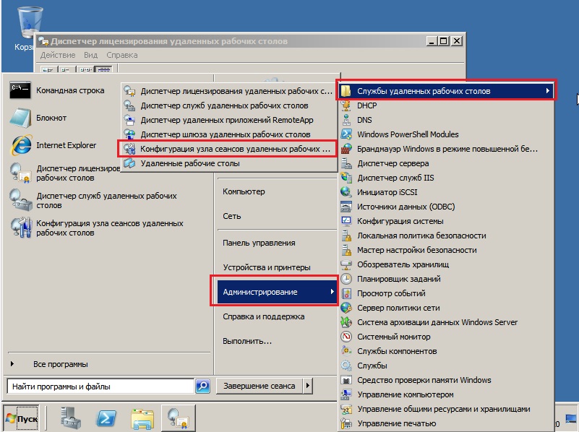Open Система архивации данных Windows Server
Image resolution: width=579 pixels, height=432 pixels.
tap(447, 322)
